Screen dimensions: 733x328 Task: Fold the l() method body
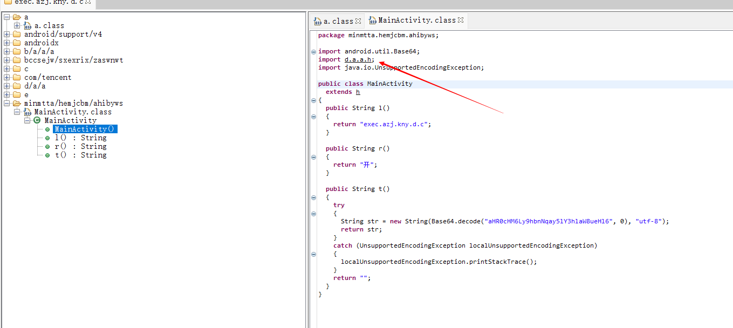[x=313, y=117]
